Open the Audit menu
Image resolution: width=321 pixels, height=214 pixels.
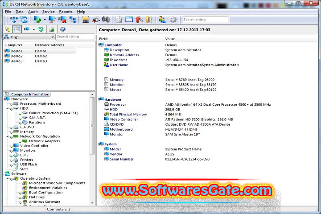coord(33,12)
